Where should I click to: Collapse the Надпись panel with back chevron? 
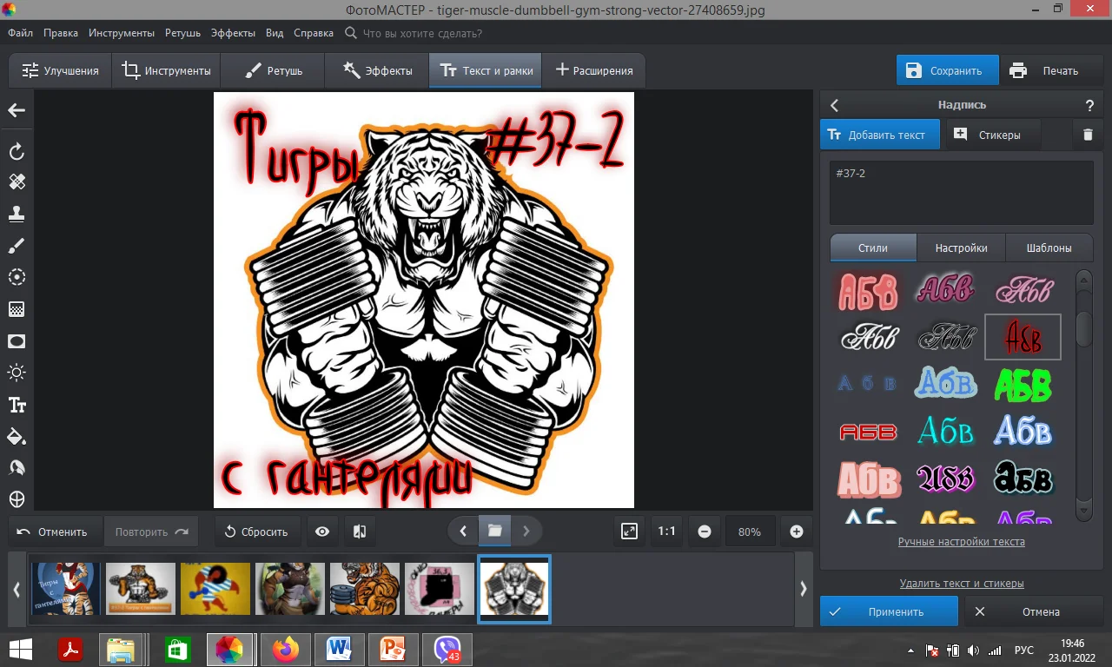click(x=835, y=105)
